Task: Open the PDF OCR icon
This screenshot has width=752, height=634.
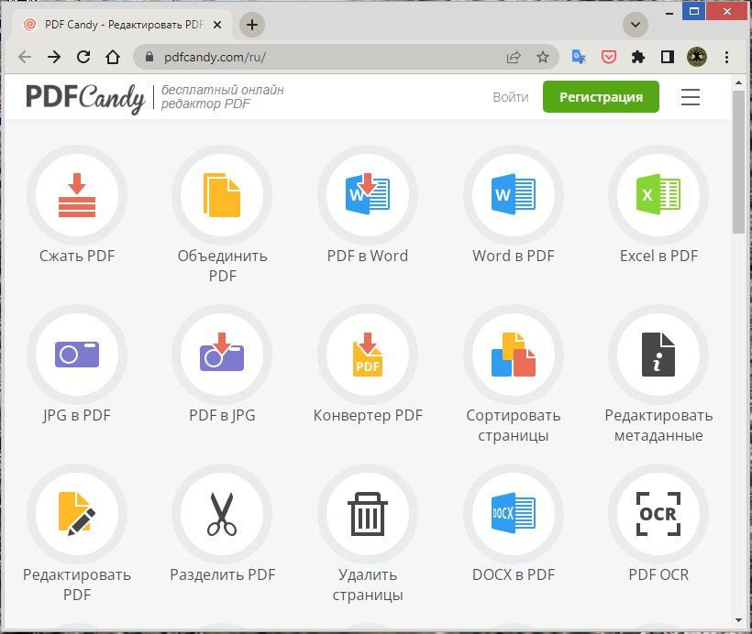Action: 658,514
